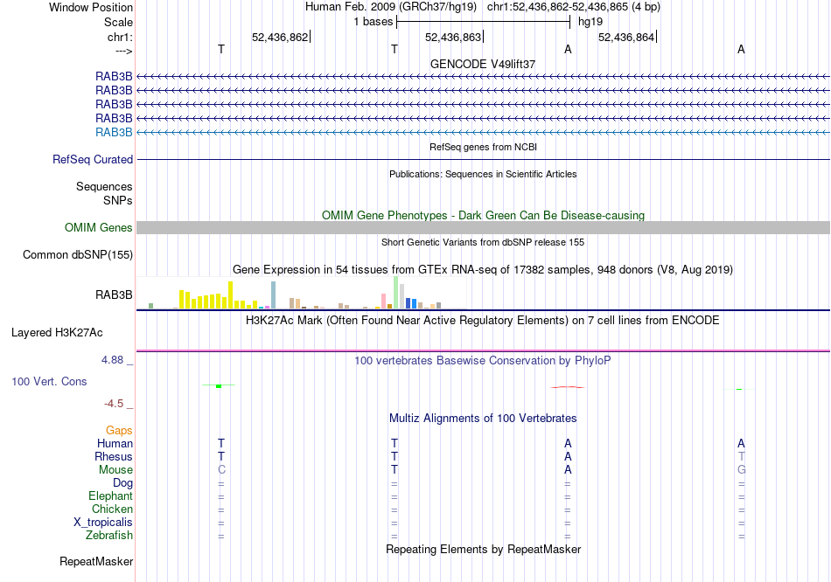Screen dimensions: 831x582
Task: Click the Layered H3K27Ac track label
Action: pyautogui.click(x=57, y=333)
